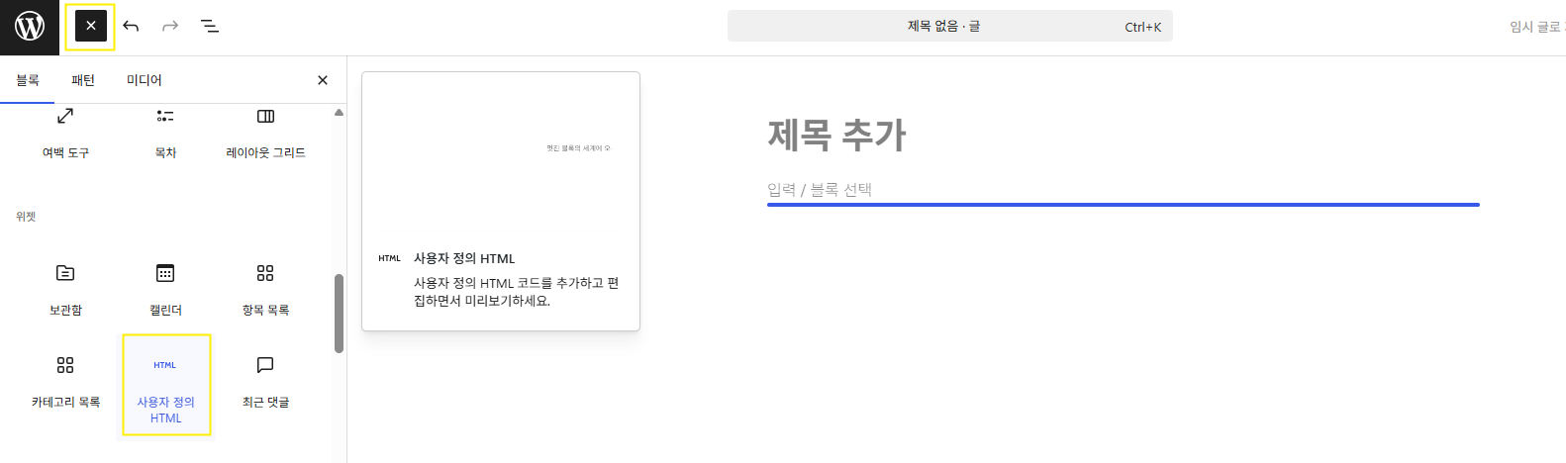The image size is (1566, 463).
Task: Toggle the block inserter button
Action: click(90, 27)
